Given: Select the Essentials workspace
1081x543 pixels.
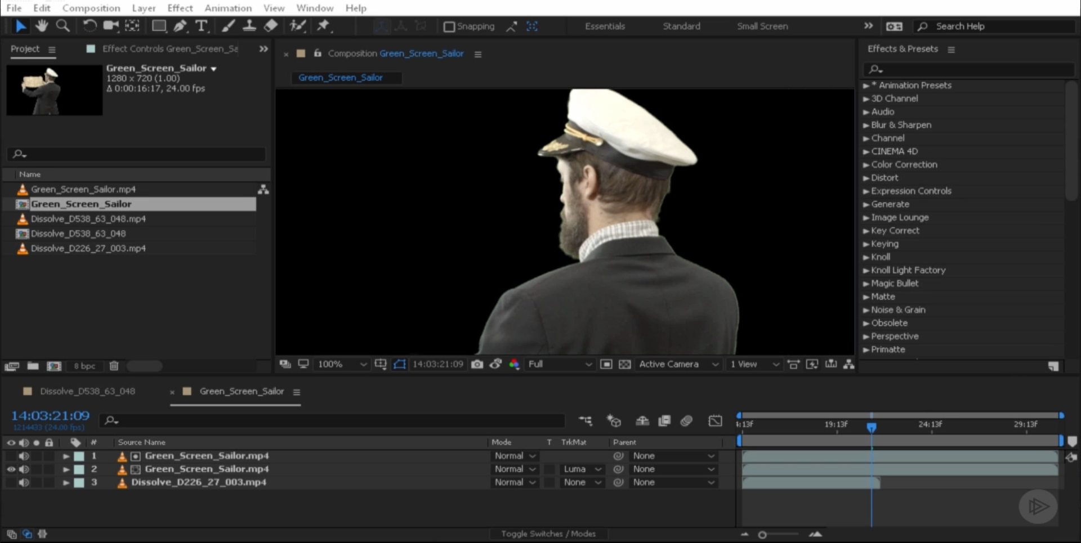Looking at the screenshot, I should tap(605, 26).
